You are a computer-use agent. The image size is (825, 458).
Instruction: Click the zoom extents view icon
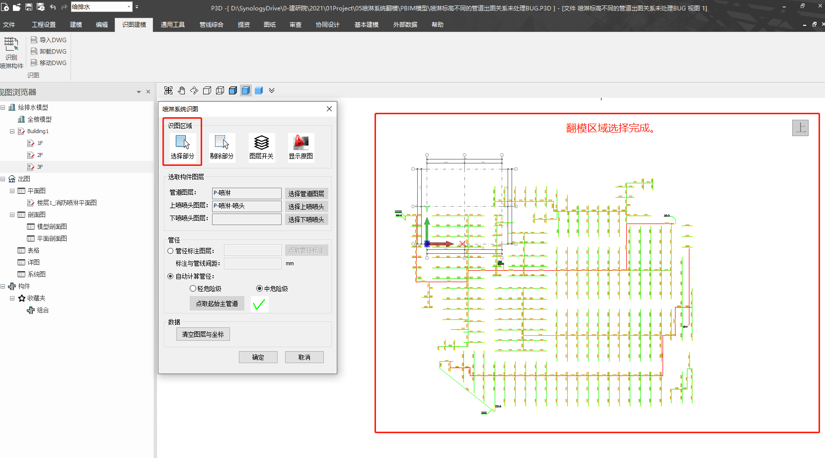tap(168, 90)
